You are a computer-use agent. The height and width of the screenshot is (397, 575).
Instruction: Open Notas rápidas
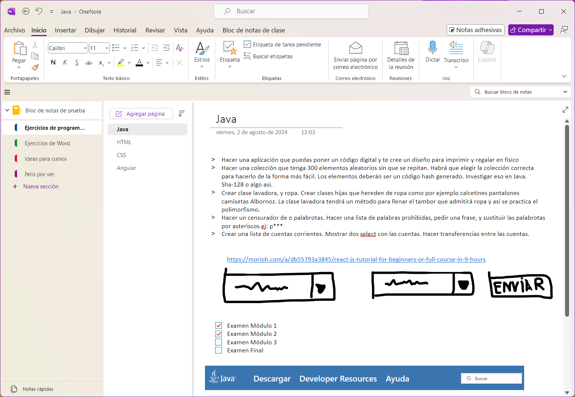tap(33, 389)
